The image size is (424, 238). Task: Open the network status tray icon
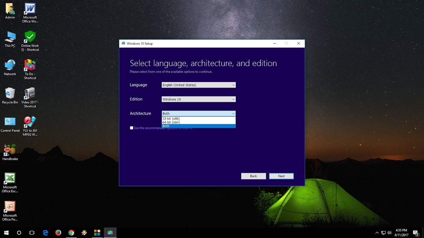point(383,233)
